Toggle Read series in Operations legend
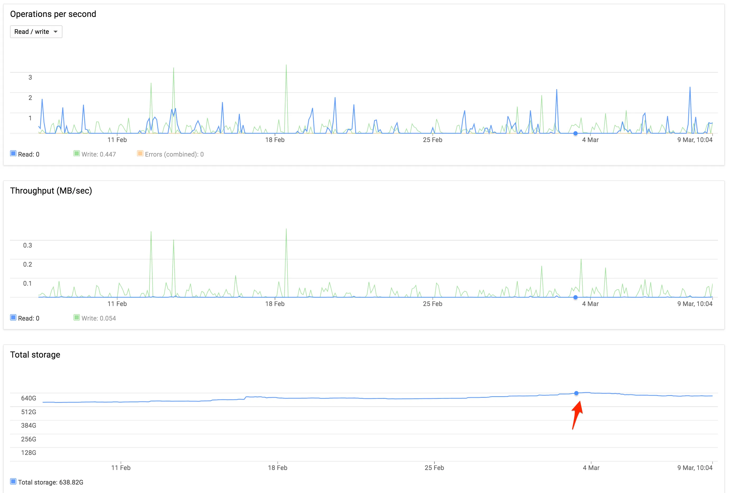 (x=13, y=154)
